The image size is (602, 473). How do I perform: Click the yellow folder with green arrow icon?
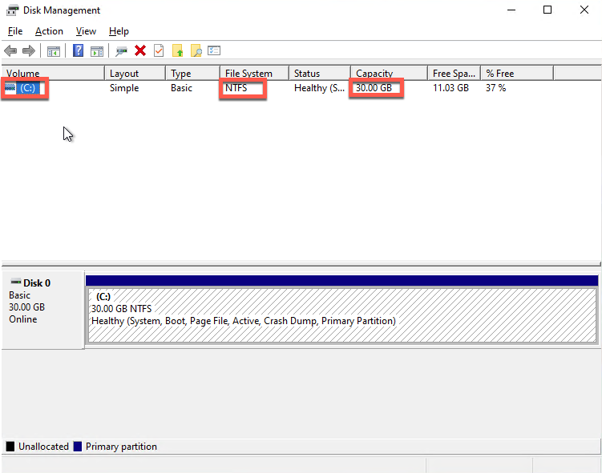tap(177, 50)
